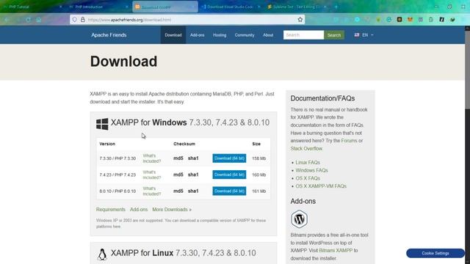
Task: Open the More Downloads link
Action: (x=172, y=210)
